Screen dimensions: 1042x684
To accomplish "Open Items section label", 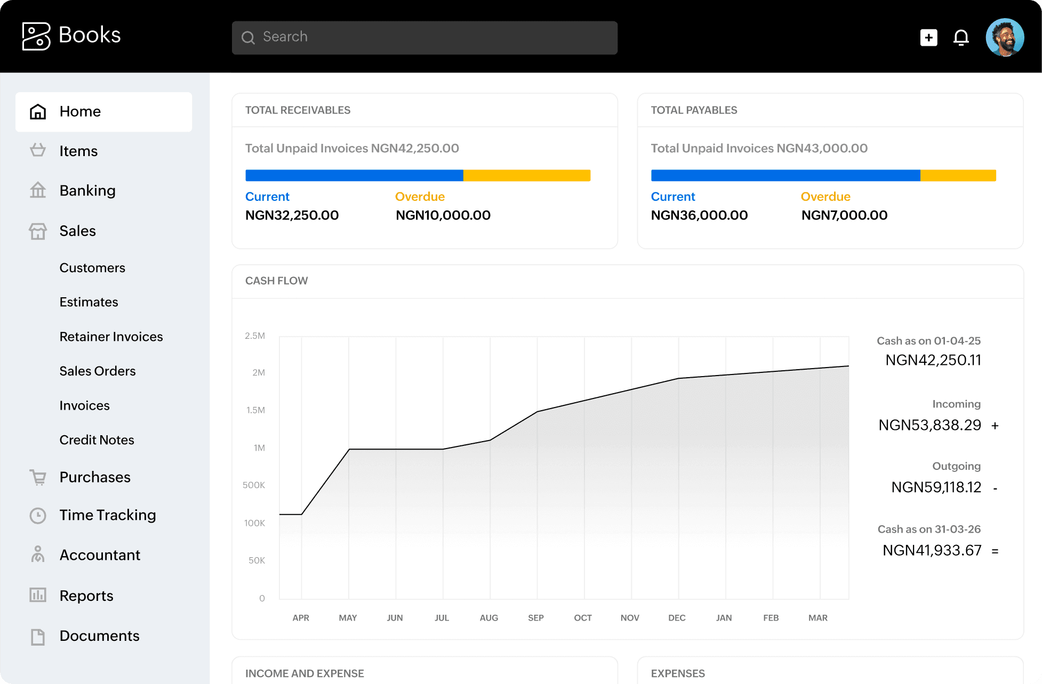I will point(78,151).
